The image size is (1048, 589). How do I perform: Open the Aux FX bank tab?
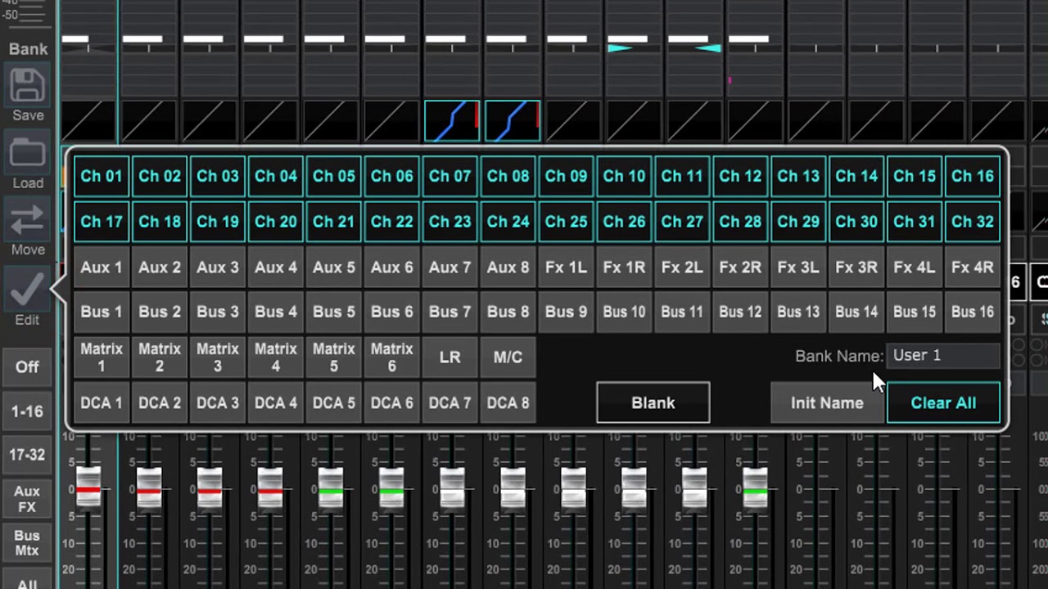click(27, 499)
